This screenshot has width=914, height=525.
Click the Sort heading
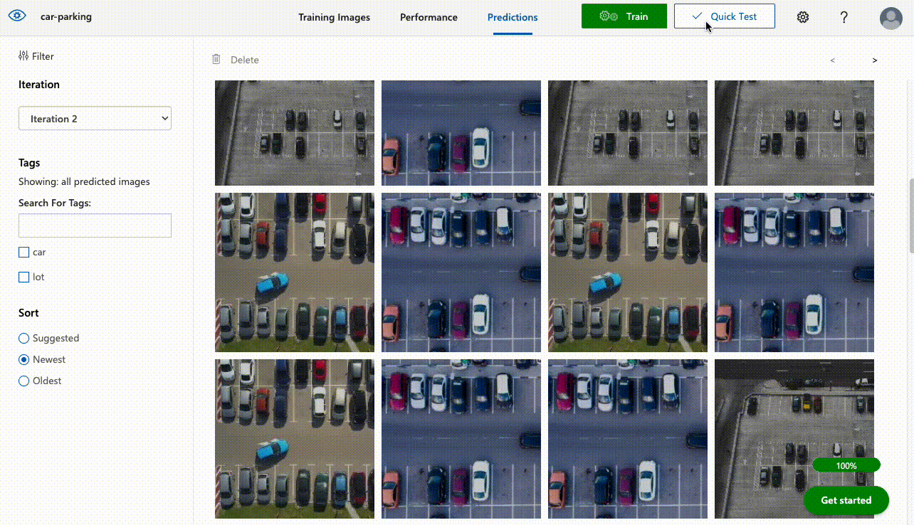pyautogui.click(x=28, y=313)
